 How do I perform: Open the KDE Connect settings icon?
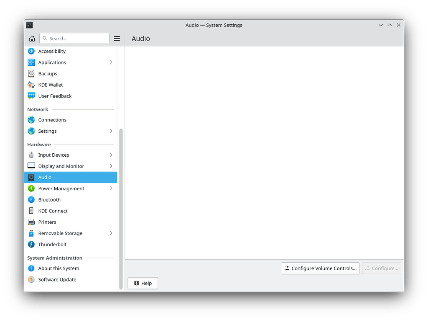(x=31, y=211)
